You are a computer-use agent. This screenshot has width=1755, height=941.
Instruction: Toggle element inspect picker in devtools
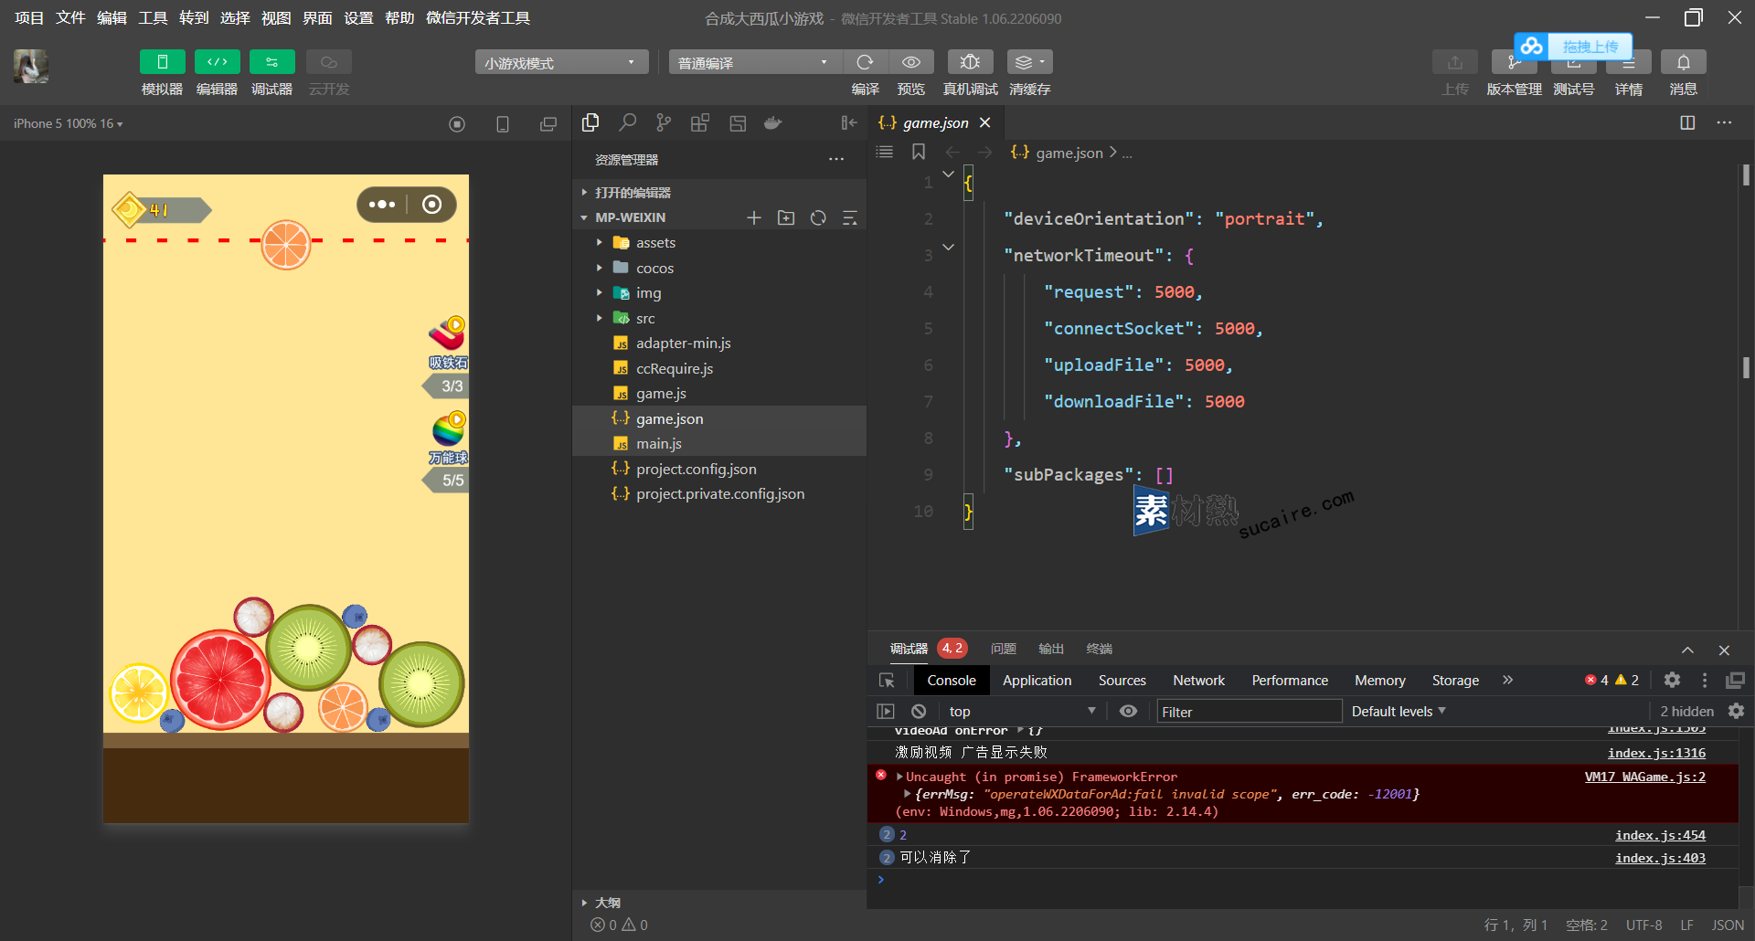[x=887, y=681]
